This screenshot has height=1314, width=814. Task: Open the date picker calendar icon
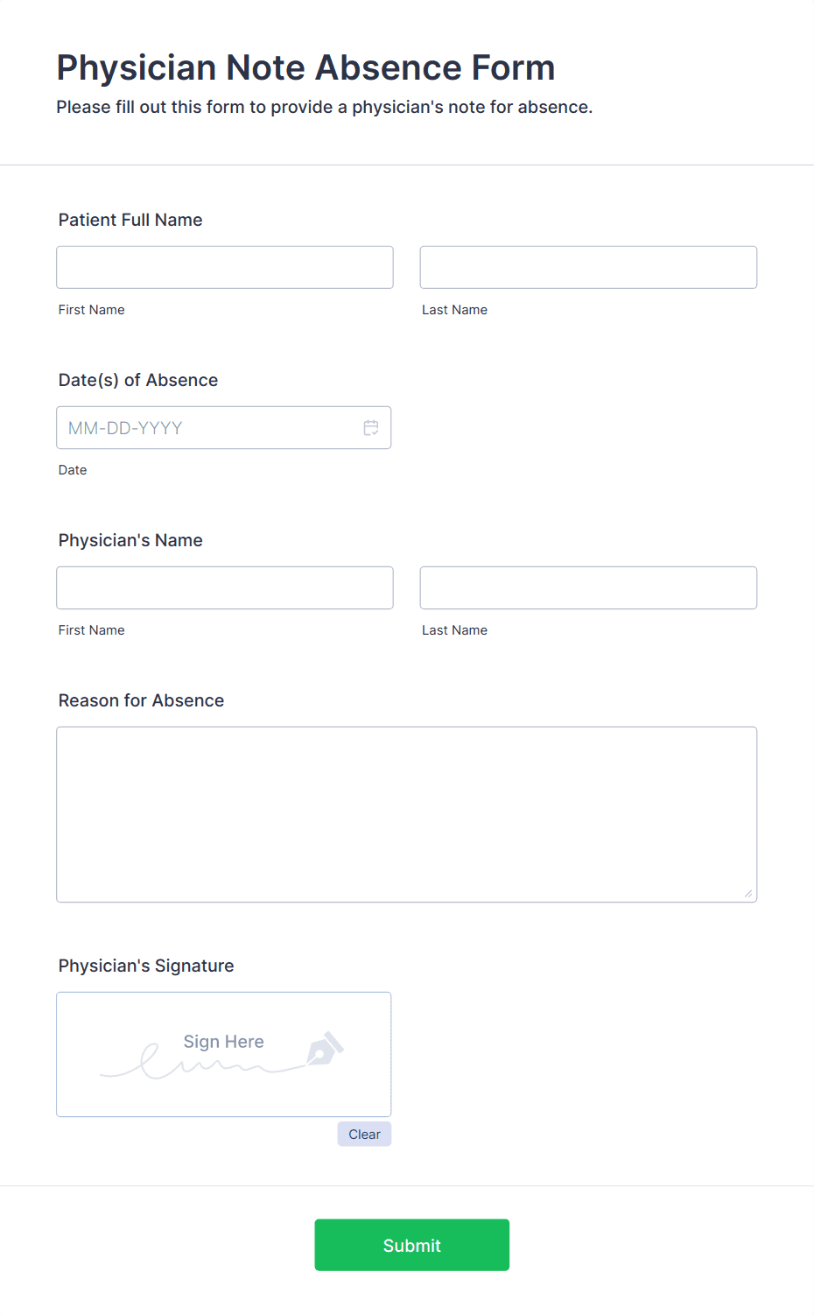(371, 427)
